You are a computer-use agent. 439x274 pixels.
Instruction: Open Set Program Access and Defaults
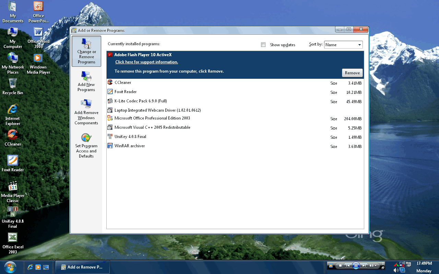click(86, 146)
